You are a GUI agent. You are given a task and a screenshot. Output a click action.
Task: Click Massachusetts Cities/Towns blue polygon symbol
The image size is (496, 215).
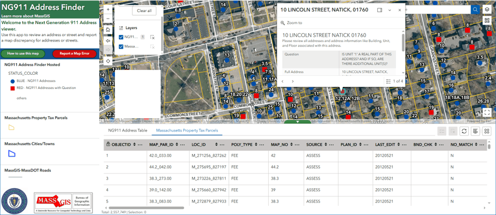pos(11,153)
